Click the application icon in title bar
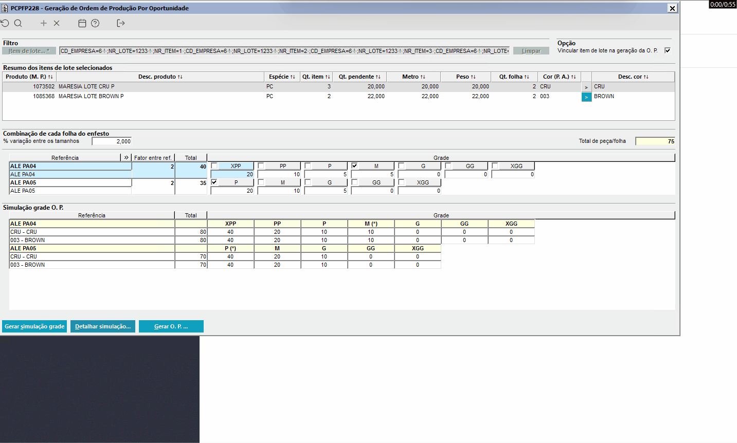The width and height of the screenshot is (737, 443). pyautogui.click(x=5, y=8)
